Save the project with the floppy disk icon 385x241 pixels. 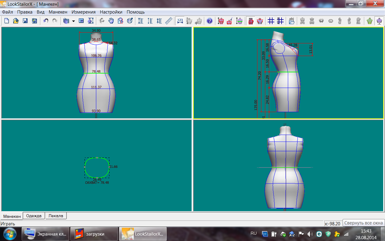click(x=25, y=21)
